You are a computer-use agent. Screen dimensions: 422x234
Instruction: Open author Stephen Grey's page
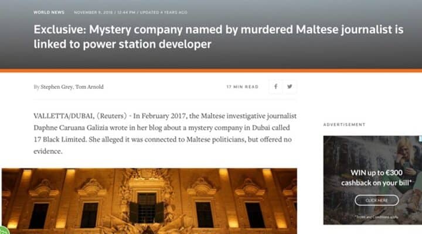tap(56, 87)
